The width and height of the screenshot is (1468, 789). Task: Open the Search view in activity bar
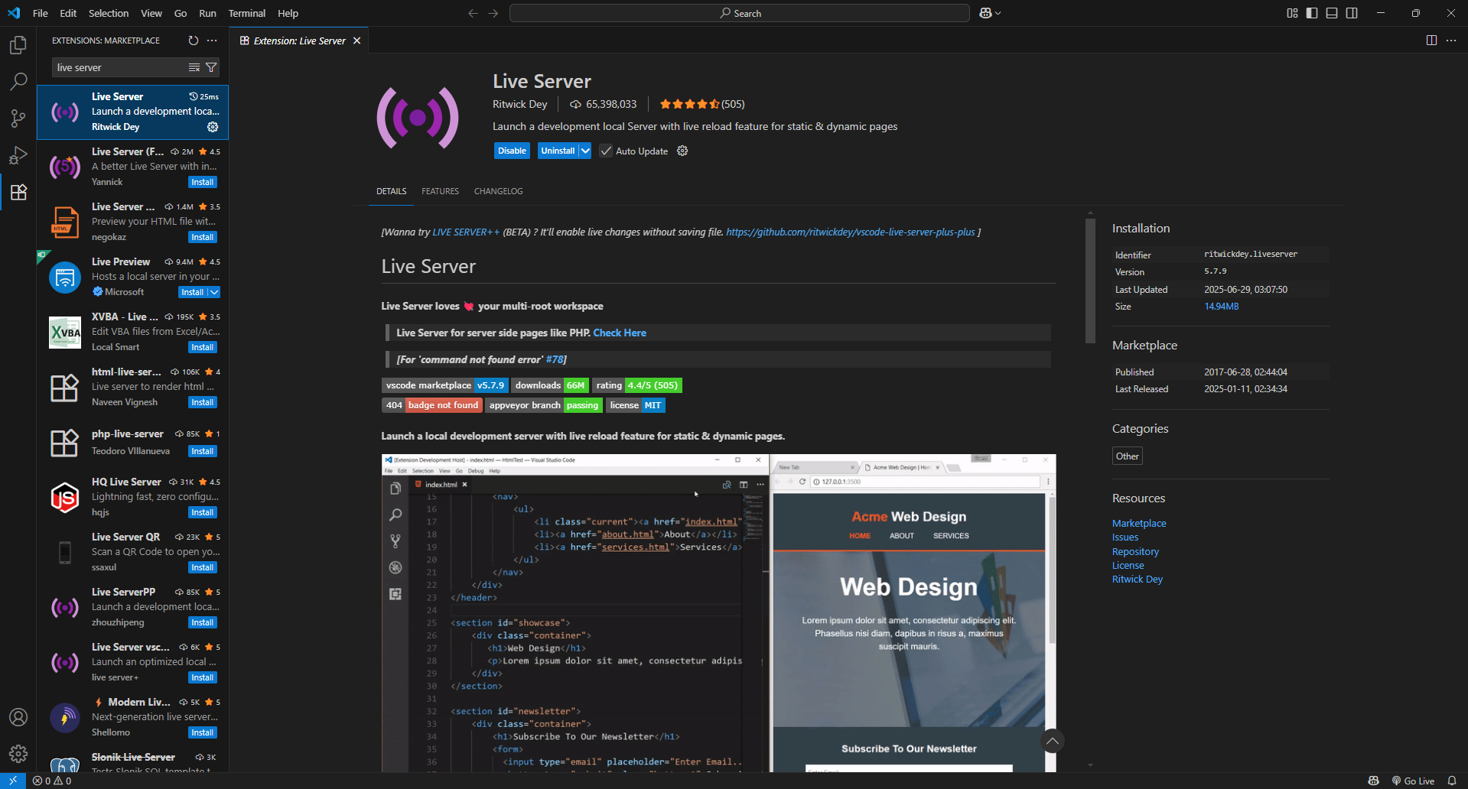tap(18, 81)
